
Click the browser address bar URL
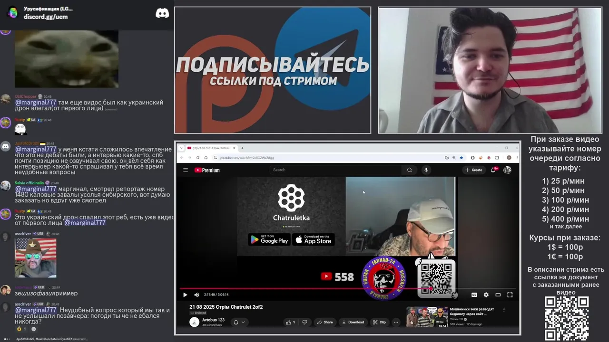pos(247,158)
